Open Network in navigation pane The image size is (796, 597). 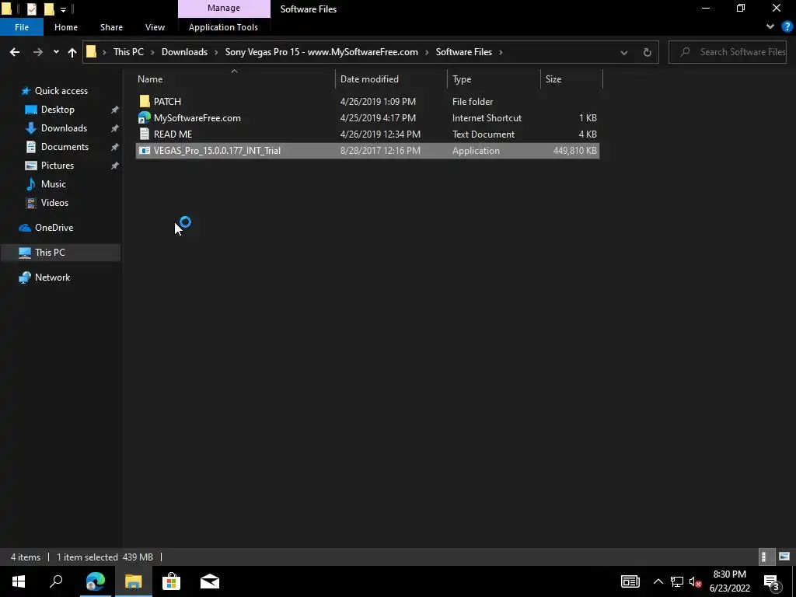52,278
